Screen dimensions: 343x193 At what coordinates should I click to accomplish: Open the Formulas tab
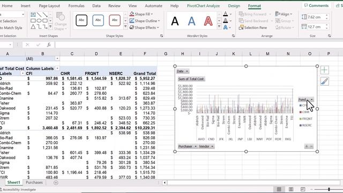pos(76,6)
